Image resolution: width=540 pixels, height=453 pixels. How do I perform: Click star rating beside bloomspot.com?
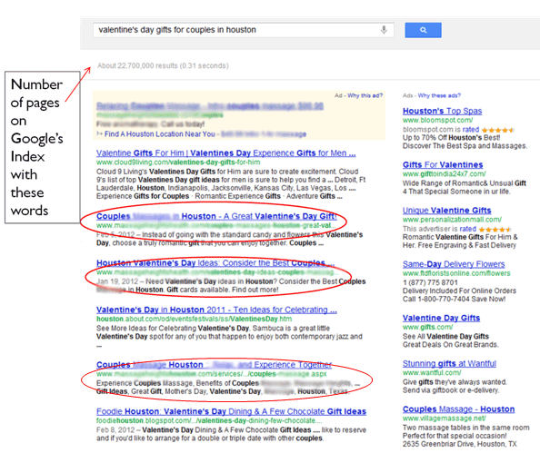(x=498, y=130)
